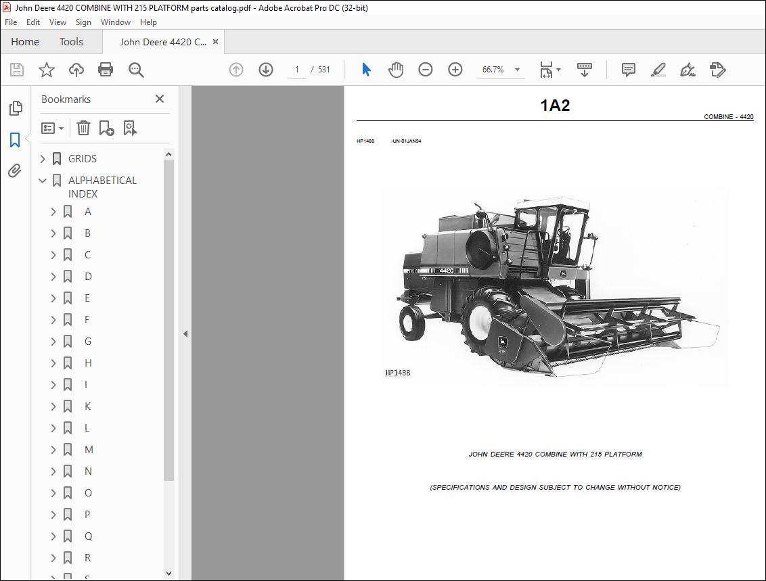Expand the D bookmark chevron

(53, 277)
